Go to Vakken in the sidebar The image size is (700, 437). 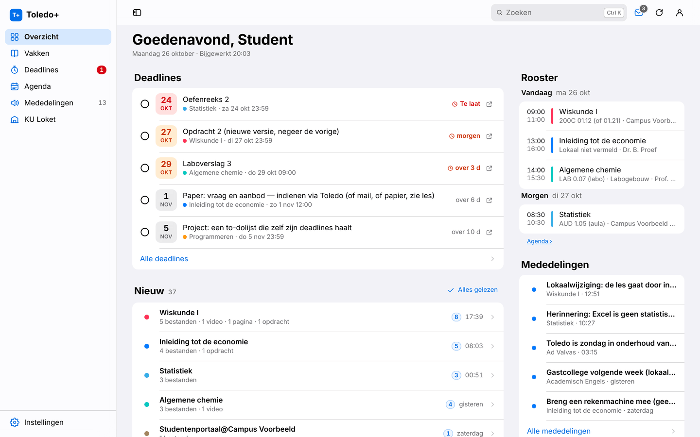point(58,53)
